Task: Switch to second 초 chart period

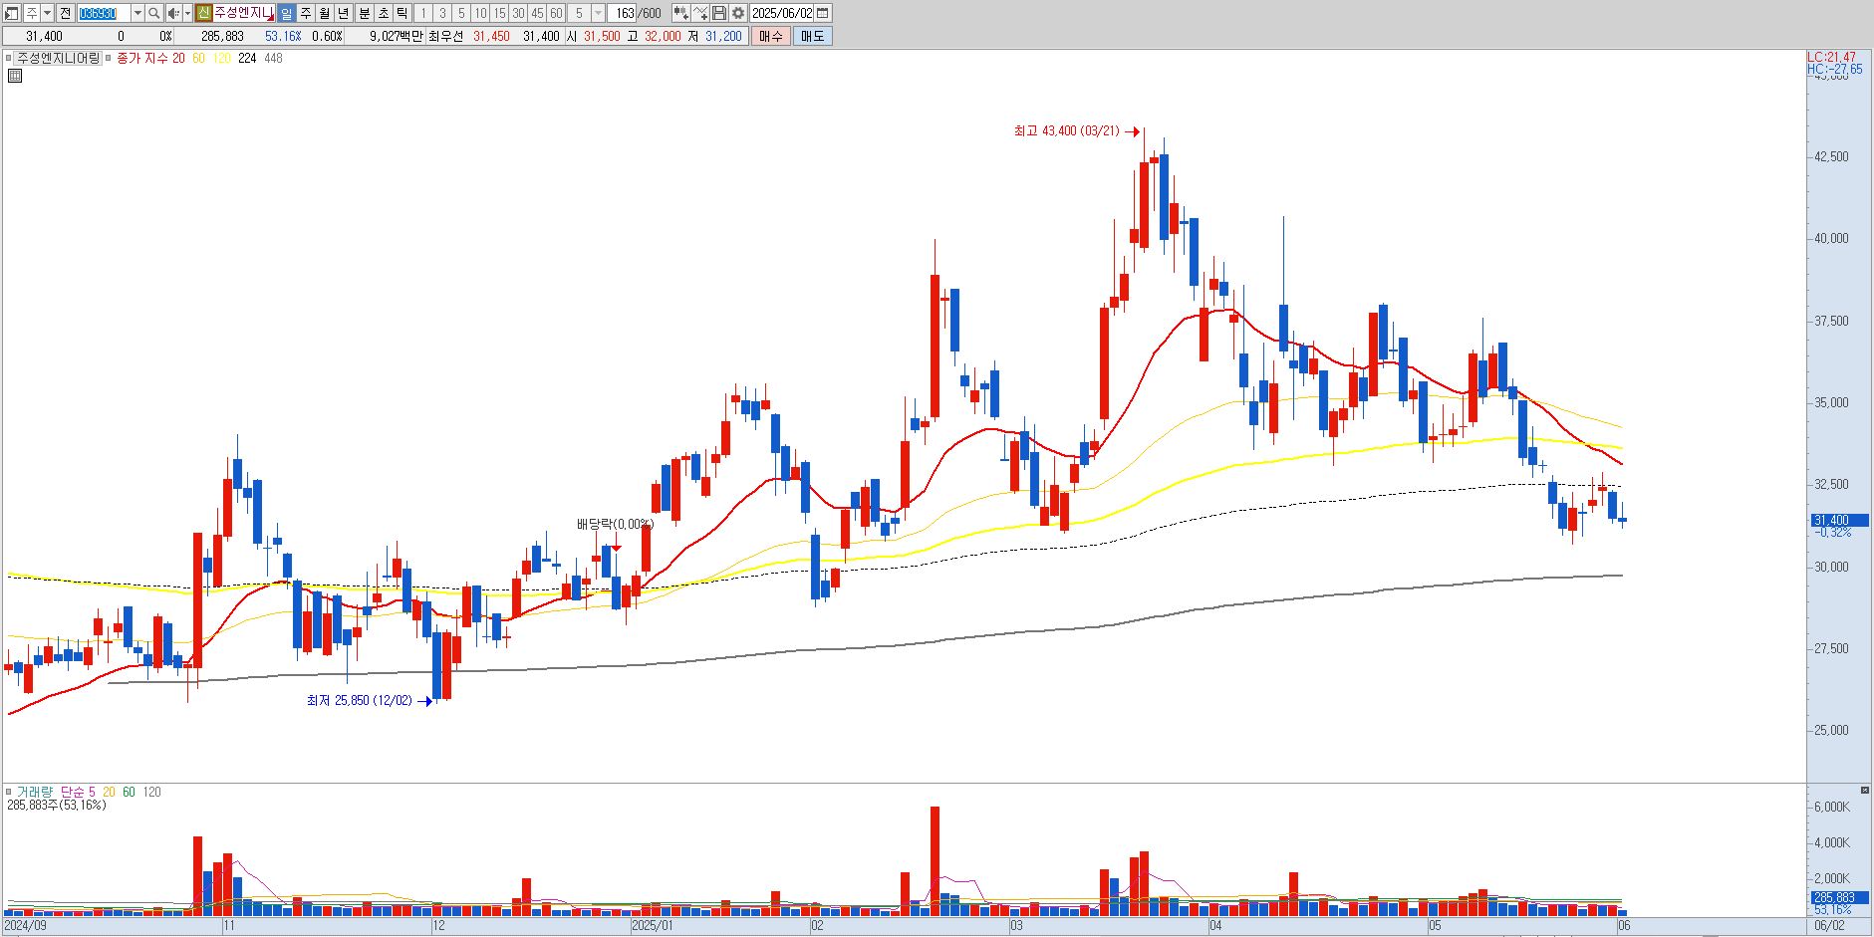Action: [x=383, y=13]
